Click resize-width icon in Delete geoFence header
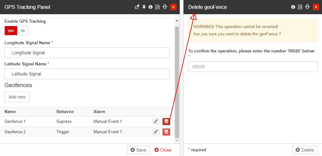Viewport: 322px width, 156px height. pyautogui.click(x=307, y=7)
